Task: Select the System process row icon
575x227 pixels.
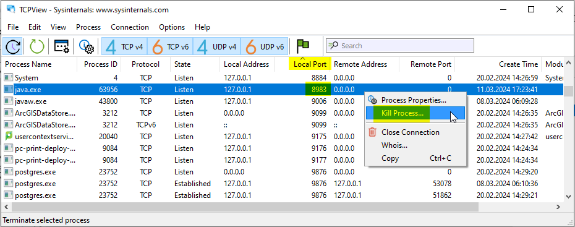Action: (9, 78)
